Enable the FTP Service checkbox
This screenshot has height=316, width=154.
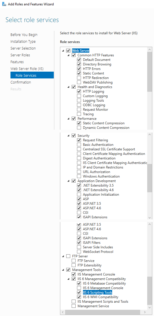74,261
